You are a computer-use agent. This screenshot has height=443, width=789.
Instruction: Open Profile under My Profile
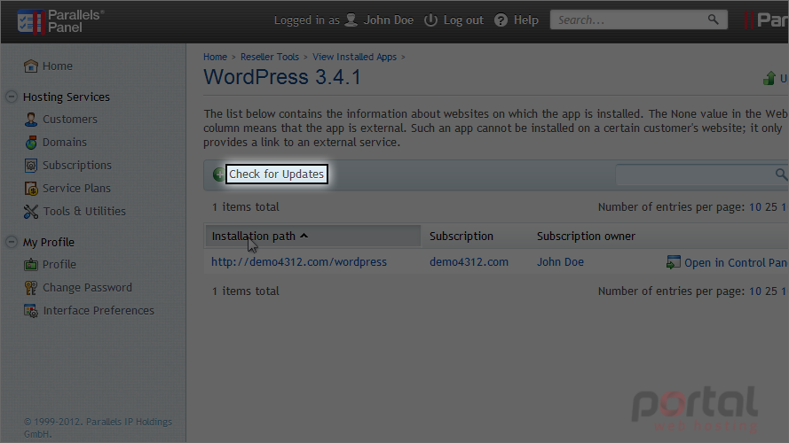click(x=59, y=264)
